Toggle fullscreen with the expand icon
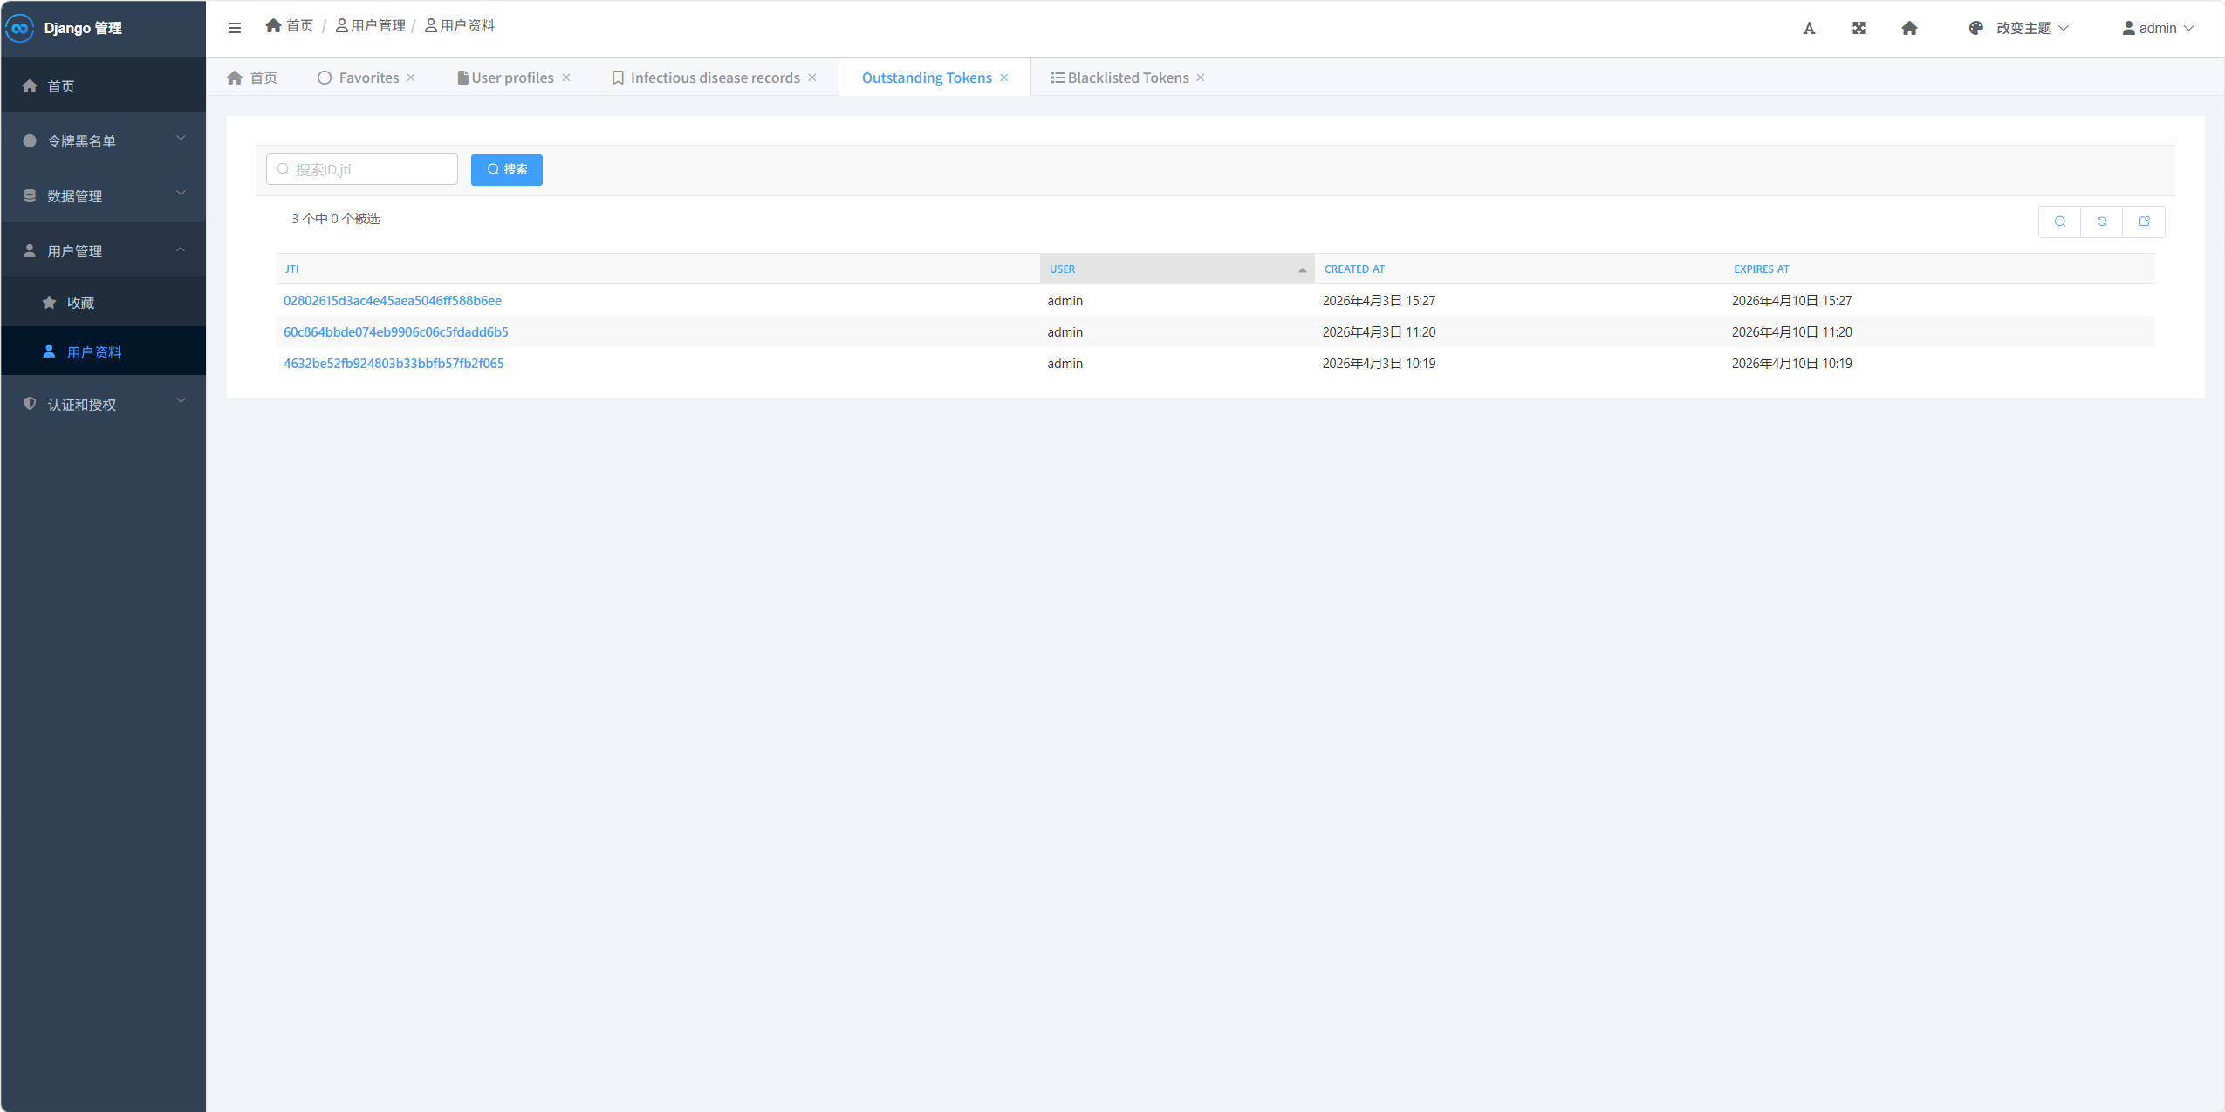Viewport: 2225px width, 1112px height. pos(1859,28)
